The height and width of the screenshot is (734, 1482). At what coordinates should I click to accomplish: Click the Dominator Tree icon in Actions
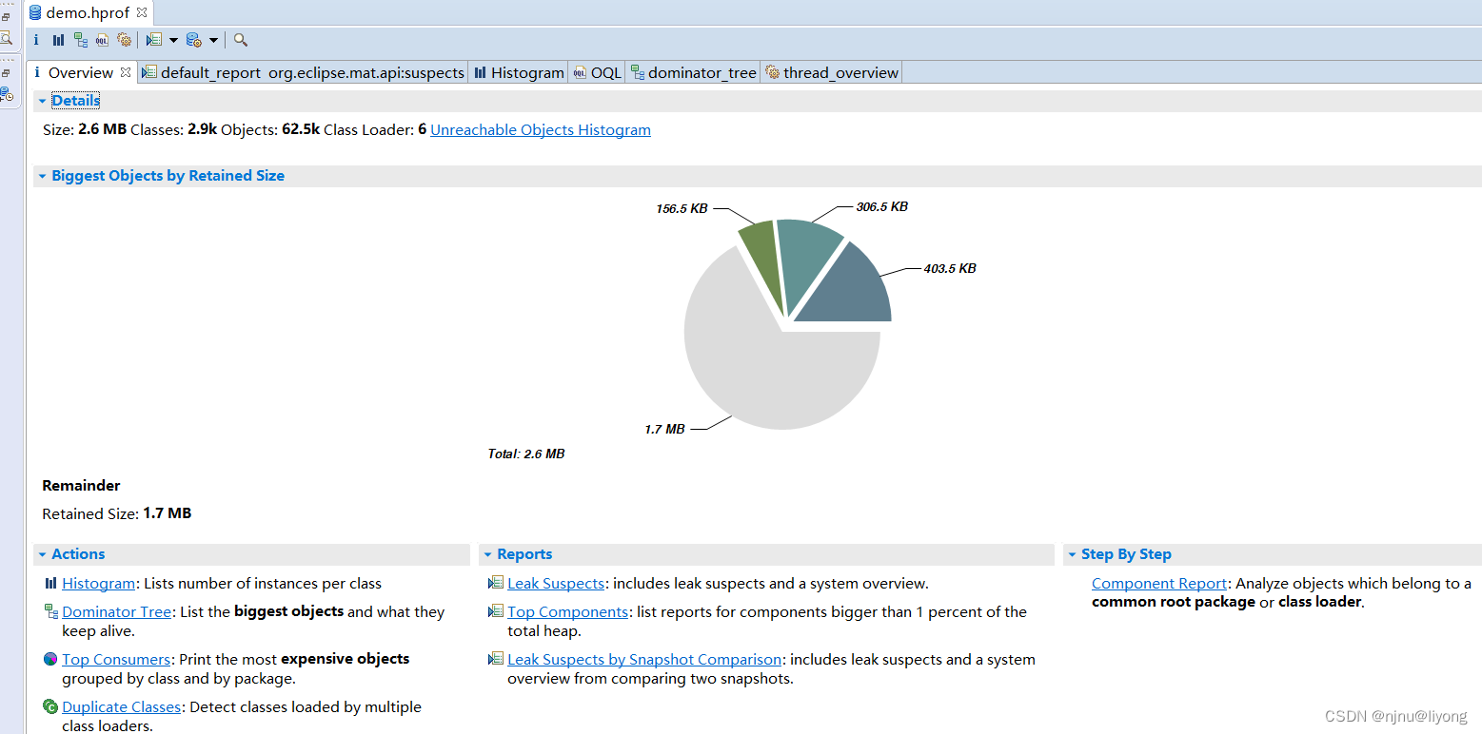point(50,611)
